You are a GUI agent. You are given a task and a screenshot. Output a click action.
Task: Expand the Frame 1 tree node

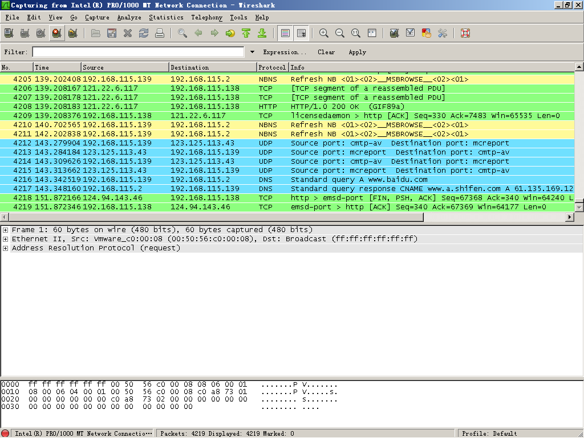click(x=5, y=230)
